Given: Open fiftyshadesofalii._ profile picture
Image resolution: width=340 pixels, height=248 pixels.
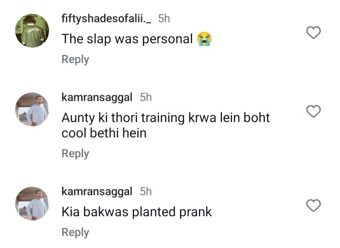Looking at the screenshot, I should tap(32, 31).
